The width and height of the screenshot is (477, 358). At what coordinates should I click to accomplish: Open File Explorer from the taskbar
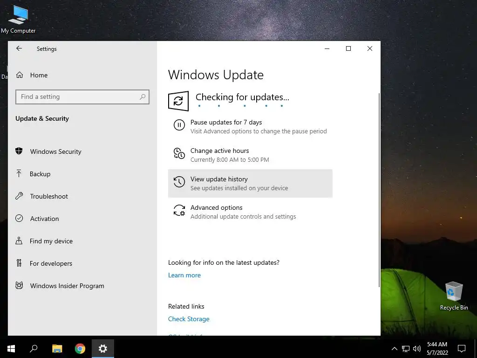(x=57, y=349)
